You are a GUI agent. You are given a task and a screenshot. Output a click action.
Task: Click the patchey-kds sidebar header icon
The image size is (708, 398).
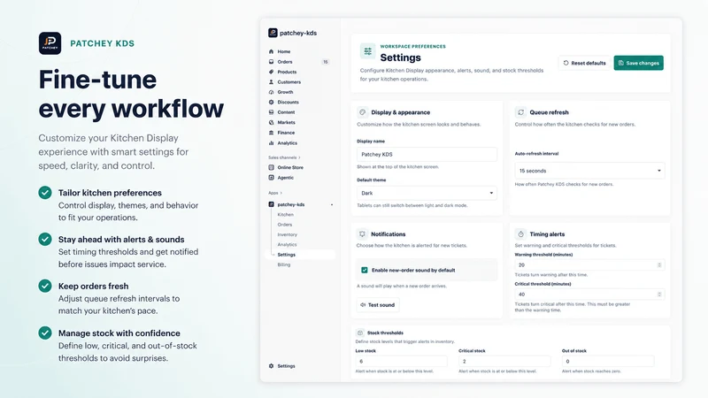(273, 33)
